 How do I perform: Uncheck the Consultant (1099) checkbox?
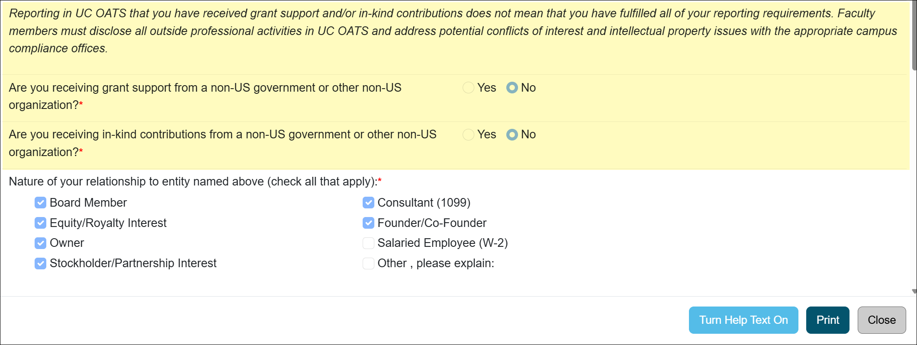(x=368, y=203)
